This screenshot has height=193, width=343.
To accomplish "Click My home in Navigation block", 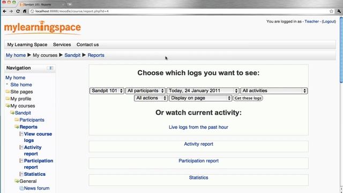I will (x=16, y=78).
